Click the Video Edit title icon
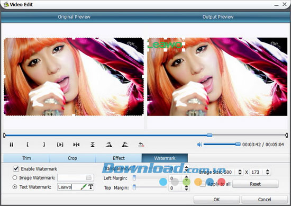 [6, 4]
